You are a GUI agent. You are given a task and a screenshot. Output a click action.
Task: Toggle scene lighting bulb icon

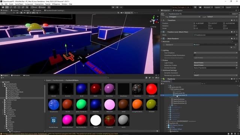coord(21,13)
